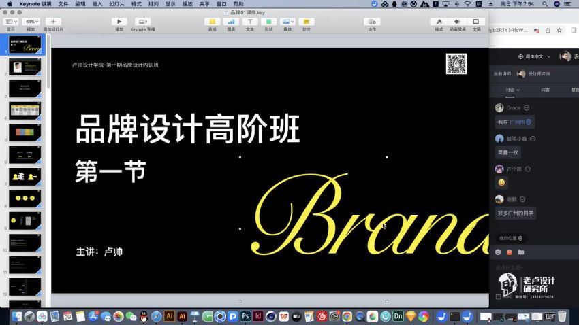
Task: Insert a table using the toolbar icon
Action: (212, 22)
